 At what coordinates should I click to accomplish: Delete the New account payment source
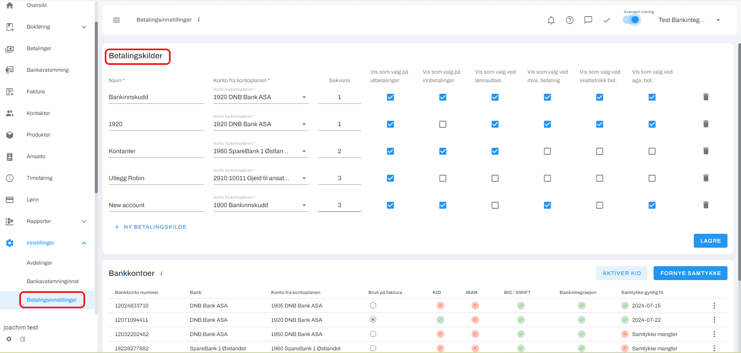(706, 205)
